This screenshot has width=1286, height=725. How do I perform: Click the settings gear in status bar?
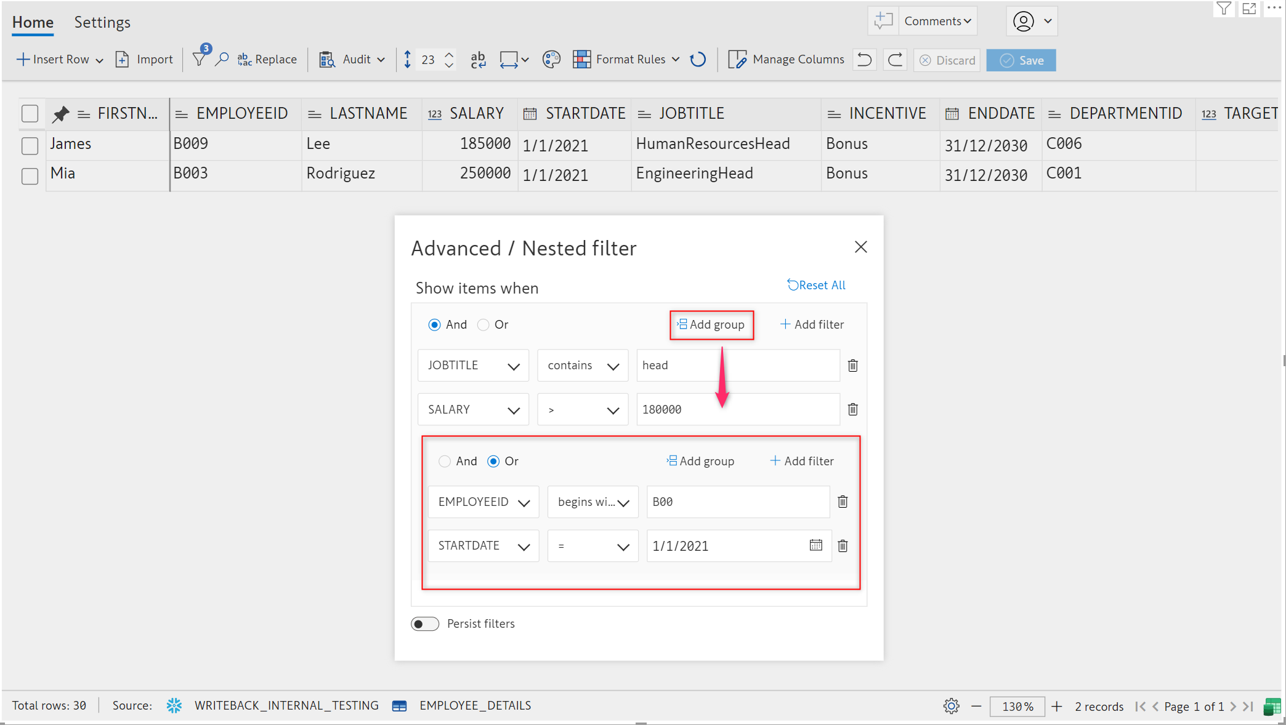951,706
